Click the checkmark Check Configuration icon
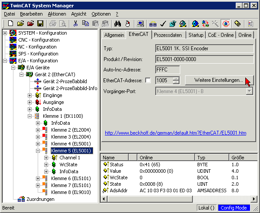 (163, 23)
